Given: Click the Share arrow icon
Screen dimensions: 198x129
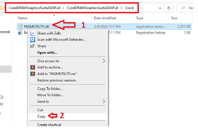Looking at the screenshot, I should tap(33, 46).
